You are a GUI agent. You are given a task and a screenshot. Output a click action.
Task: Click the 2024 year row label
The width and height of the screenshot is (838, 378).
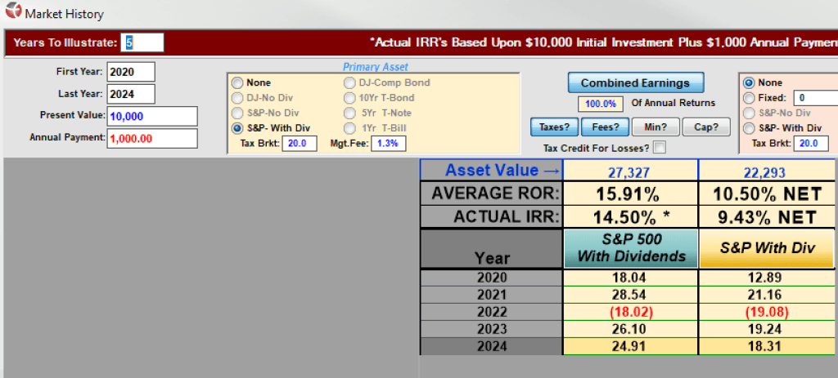pos(492,346)
